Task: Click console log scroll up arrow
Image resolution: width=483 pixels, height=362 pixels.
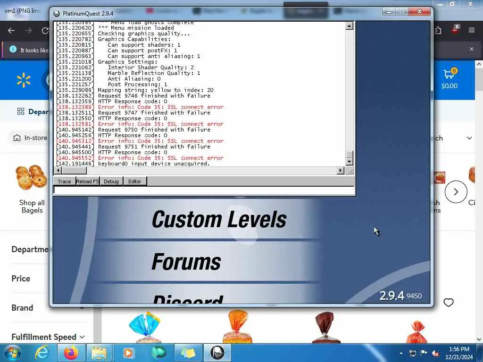Action: tap(350, 26)
